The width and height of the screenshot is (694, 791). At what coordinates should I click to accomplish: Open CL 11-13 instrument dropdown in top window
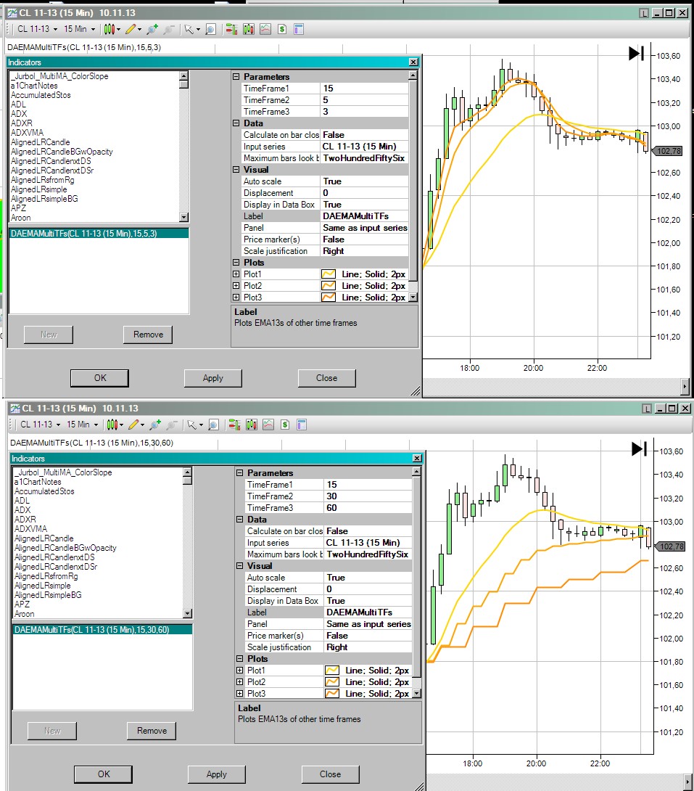coord(38,29)
